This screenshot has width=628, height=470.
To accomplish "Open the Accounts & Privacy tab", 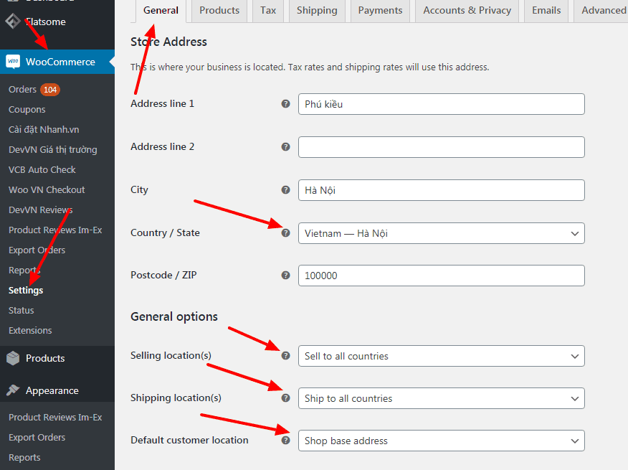I will point(467,10).
